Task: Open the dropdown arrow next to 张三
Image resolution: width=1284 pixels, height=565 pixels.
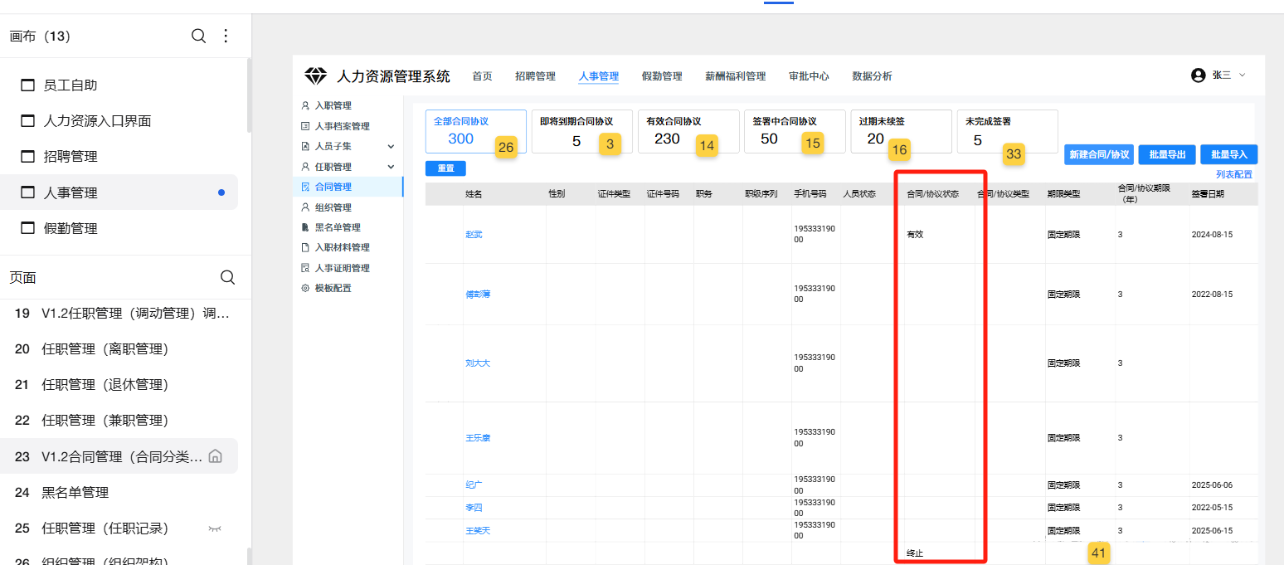Action: [x=1242, y=75]
